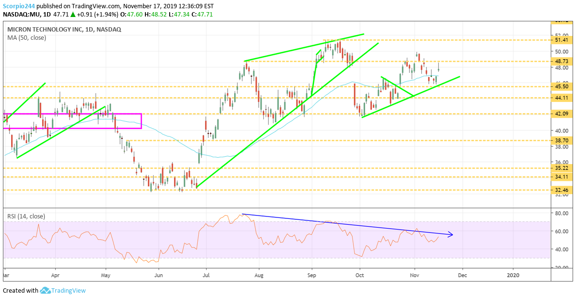This screenshot has width=576, height=299.
Task: Select the RSI (14, close) indicator label
Action: click(27, 216)
